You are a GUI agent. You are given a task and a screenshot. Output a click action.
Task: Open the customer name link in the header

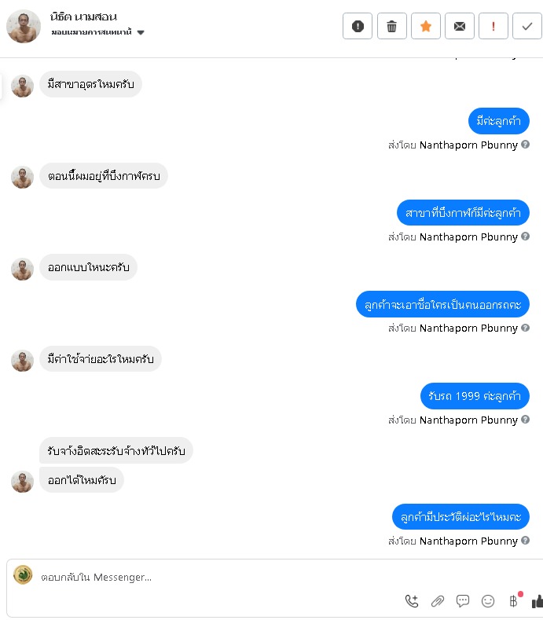pos(83,17)
